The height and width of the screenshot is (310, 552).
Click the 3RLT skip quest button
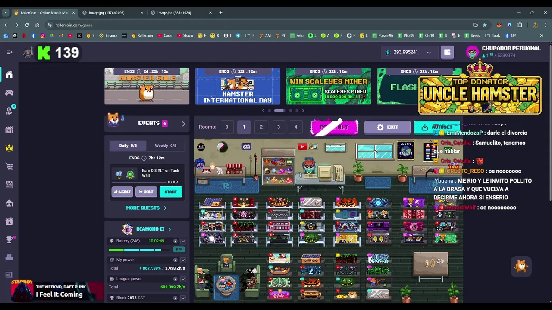click(146, 192)
